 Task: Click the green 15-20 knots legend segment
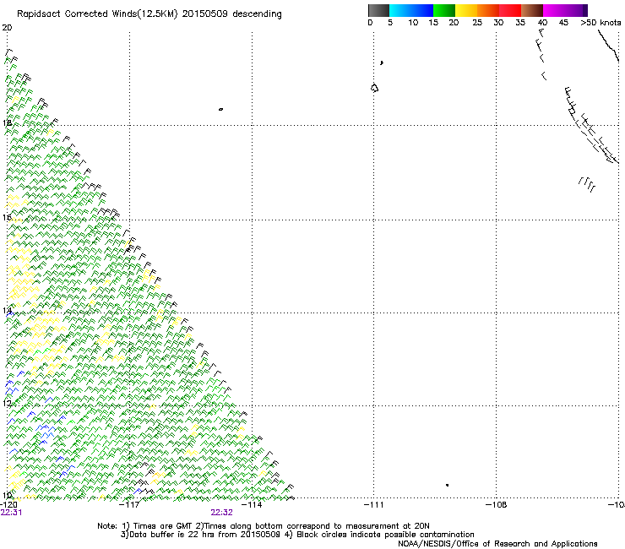444,10
